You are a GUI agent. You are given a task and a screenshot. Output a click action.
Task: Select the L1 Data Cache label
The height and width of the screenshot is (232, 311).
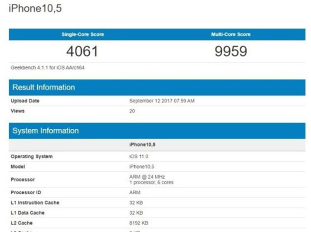[27, 213]
